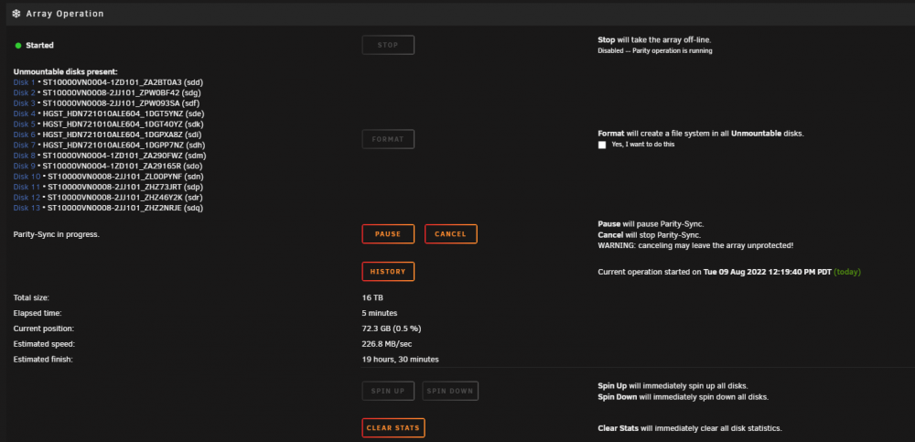Viewport: 915px width, 442px height.
Task: Click 'Format will create a file system' description
Action: pyautogui.click(x=701, y=134)
